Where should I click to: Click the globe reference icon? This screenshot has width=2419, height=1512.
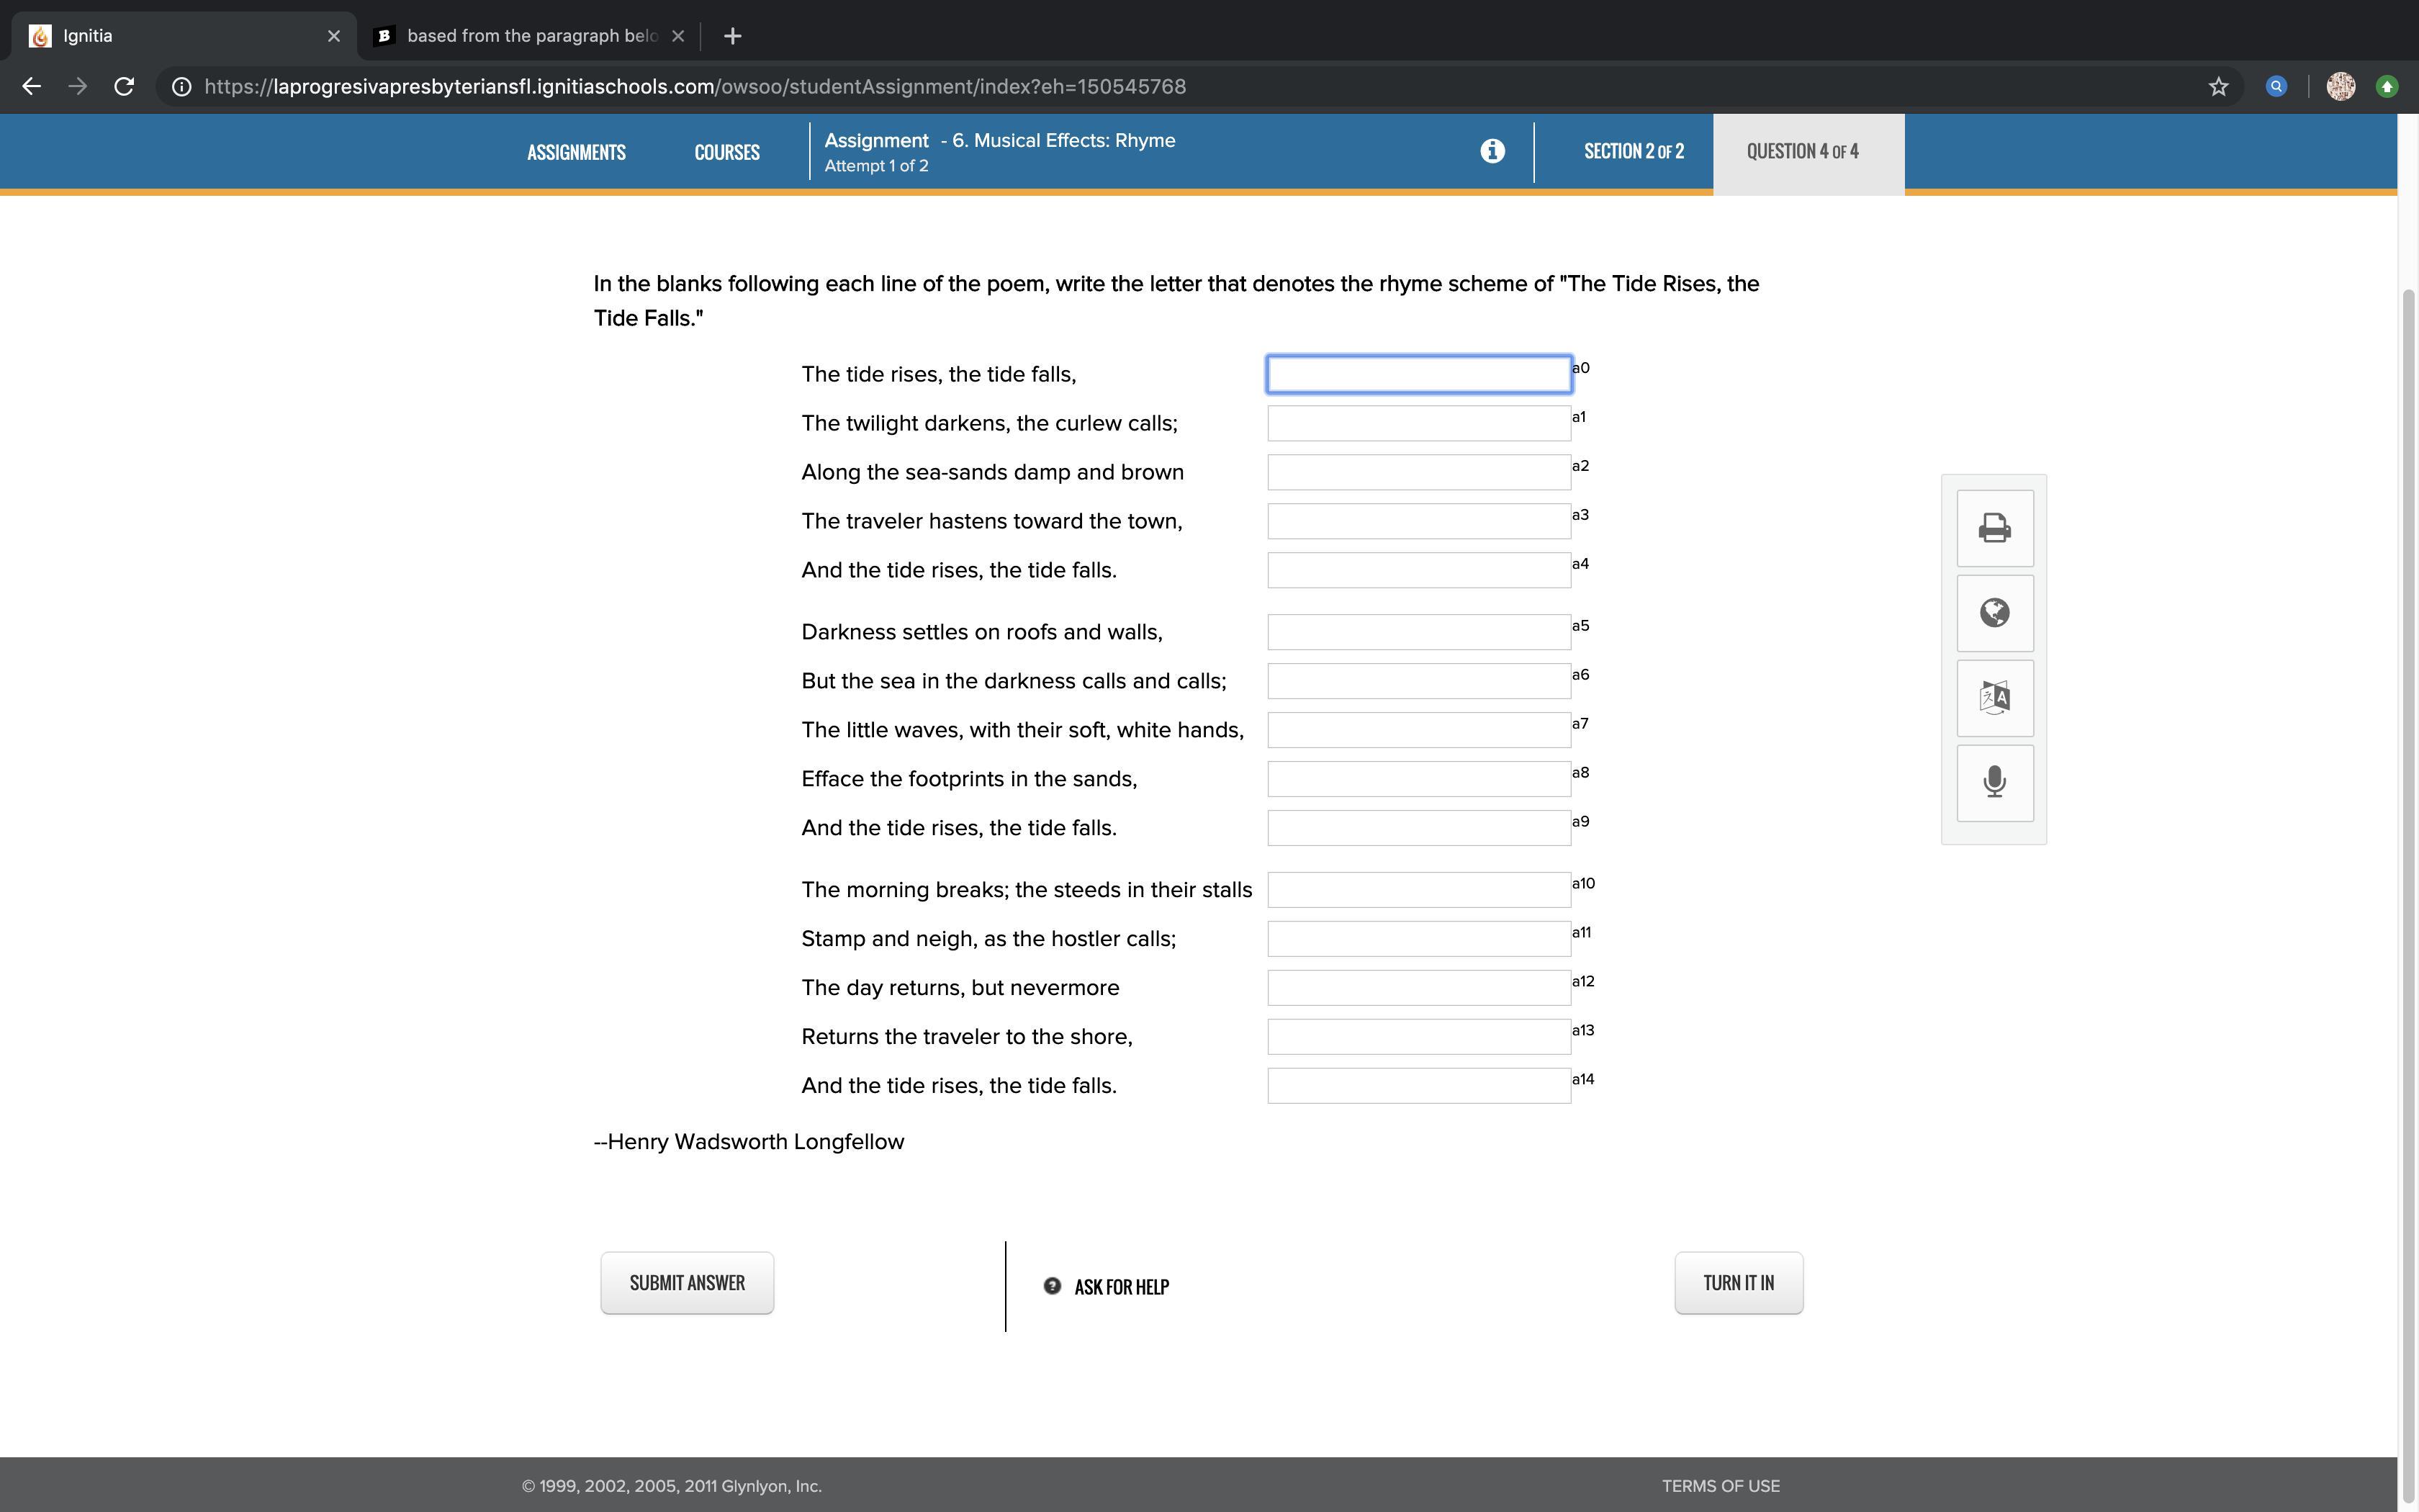[x=1994, y=613]
